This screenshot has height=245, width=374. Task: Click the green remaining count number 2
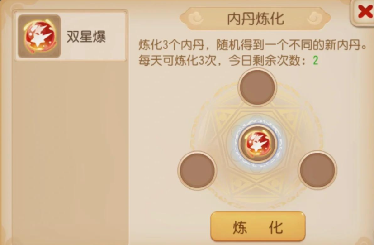click(315, 61)
